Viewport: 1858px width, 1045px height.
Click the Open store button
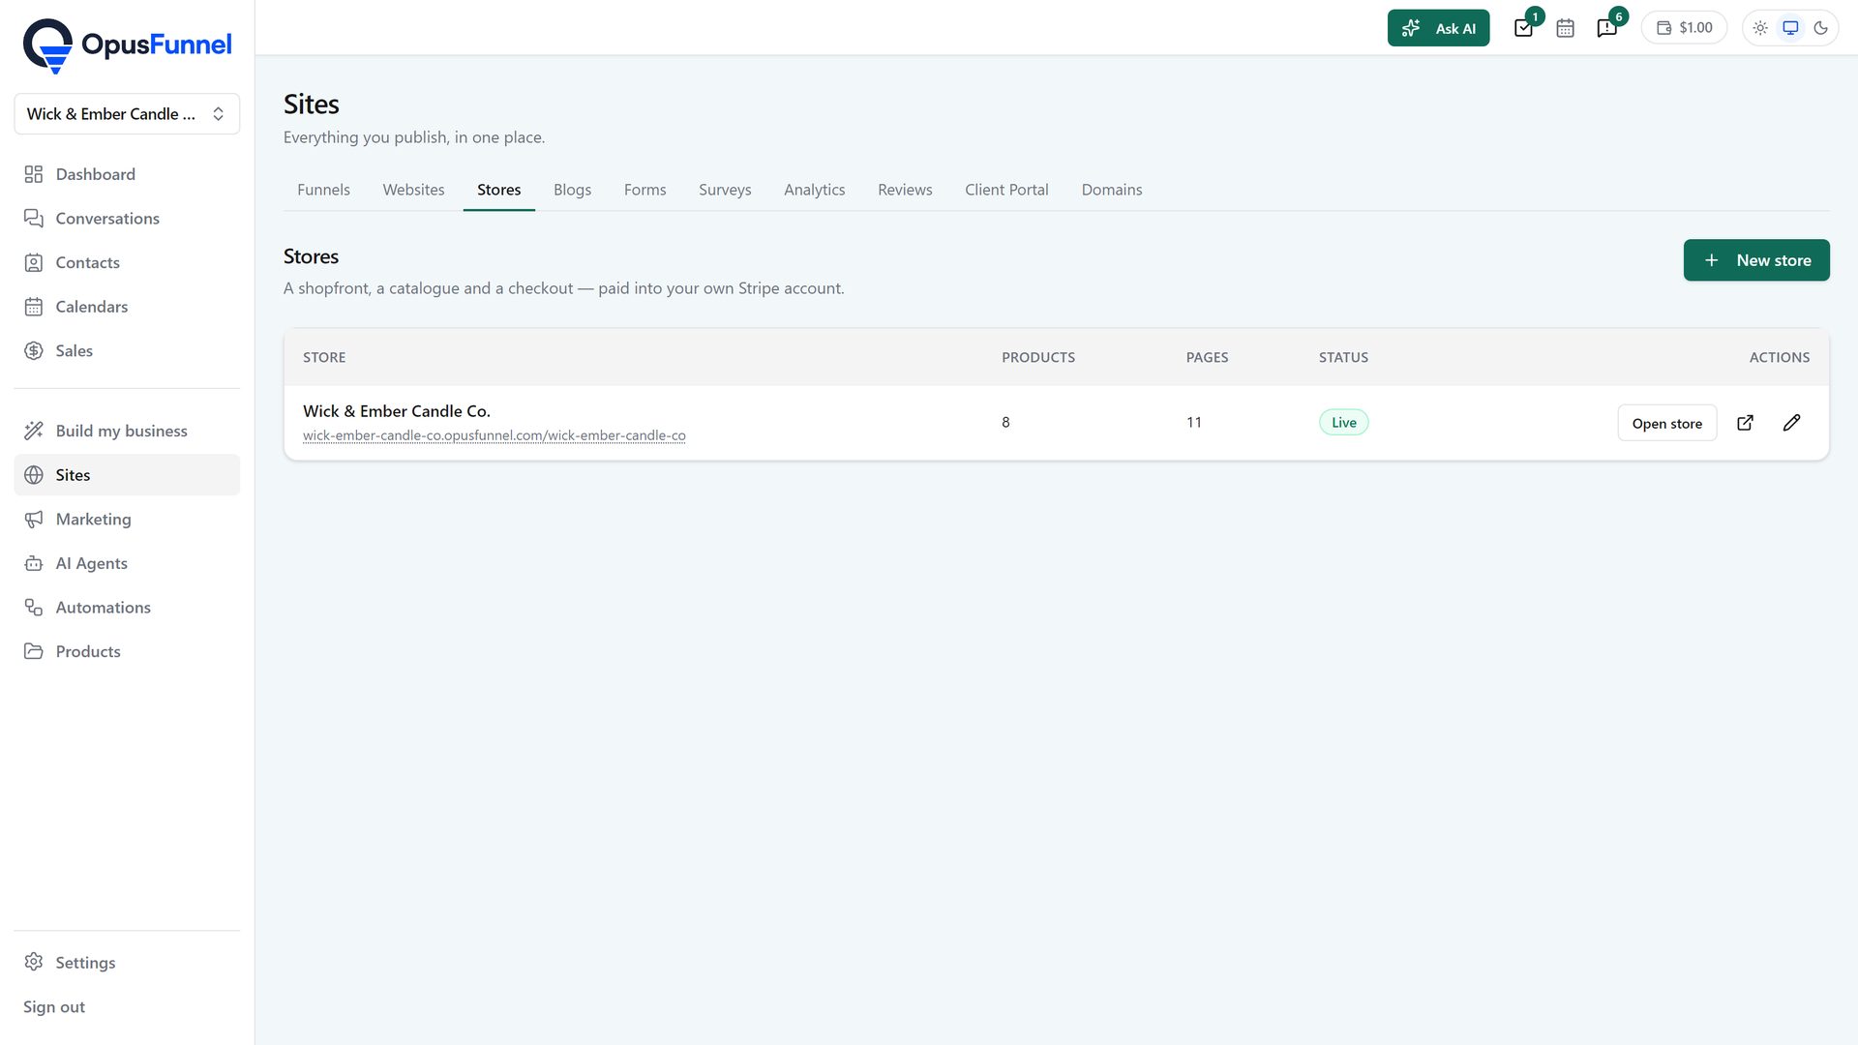click(1666, 423)
